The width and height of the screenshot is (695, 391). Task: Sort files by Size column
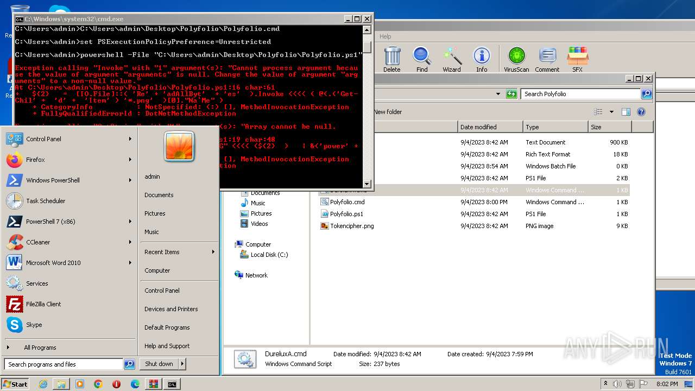[x=610, y=127]
